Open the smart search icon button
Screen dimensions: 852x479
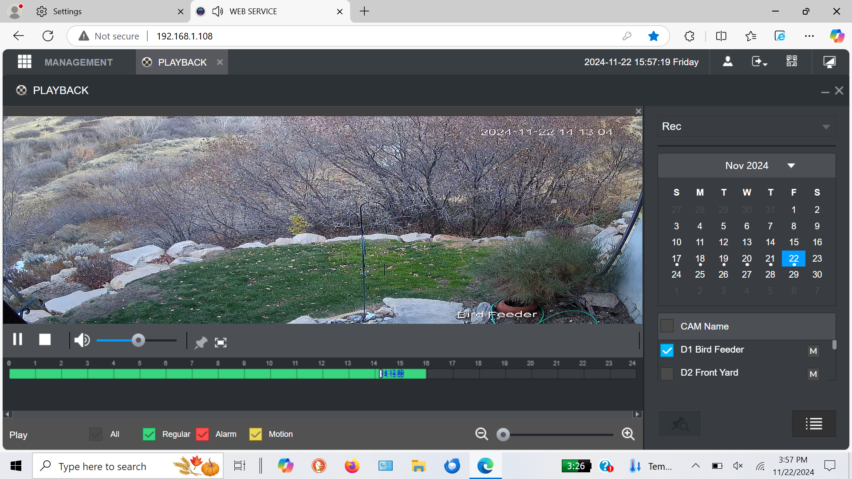pyautogui.click(x=679, y=424)
